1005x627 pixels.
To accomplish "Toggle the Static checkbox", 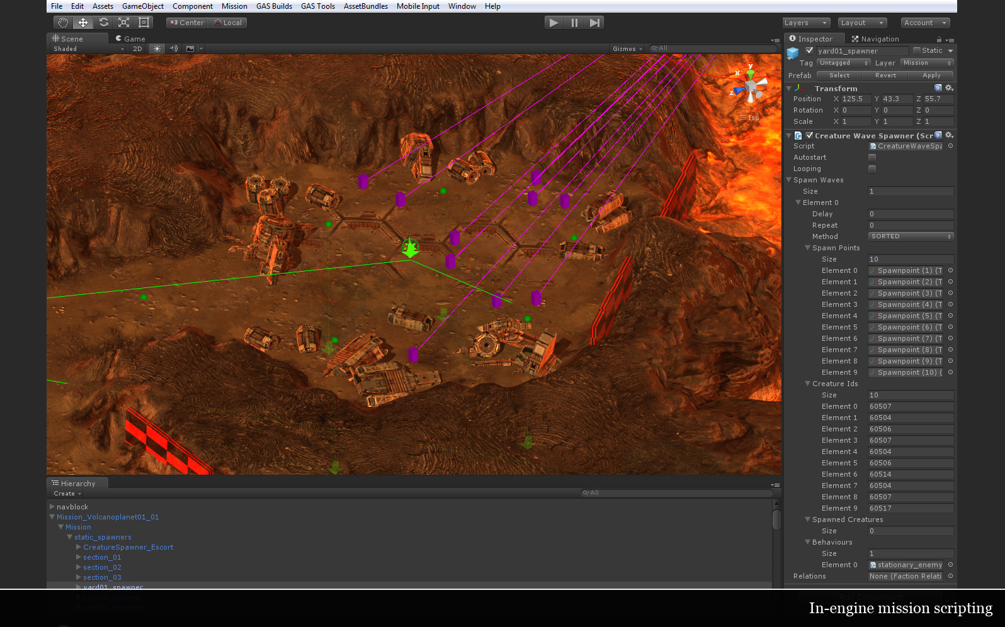I will click(917, 51).
